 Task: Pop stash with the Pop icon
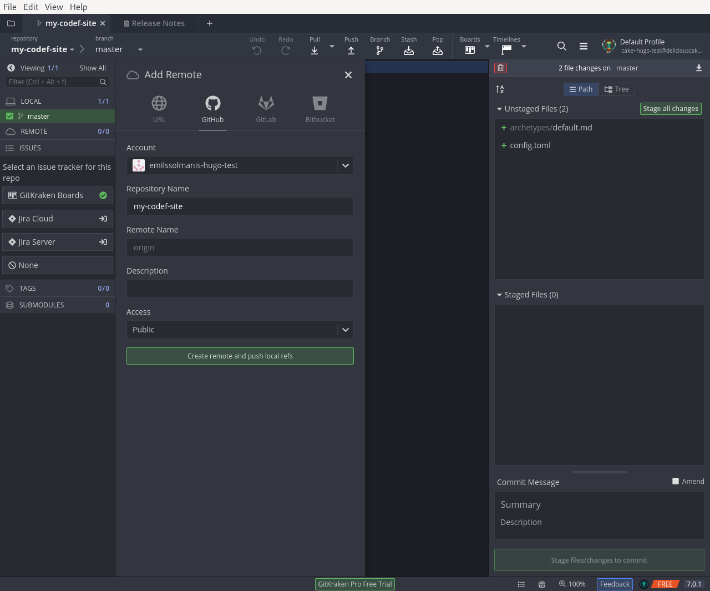(x=438, y=50)
